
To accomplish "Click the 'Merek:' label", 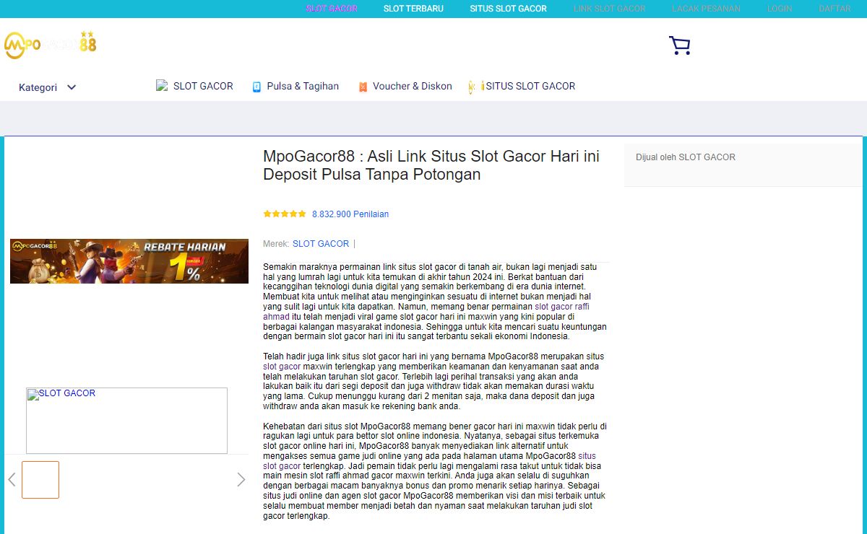I will [276, 244].
